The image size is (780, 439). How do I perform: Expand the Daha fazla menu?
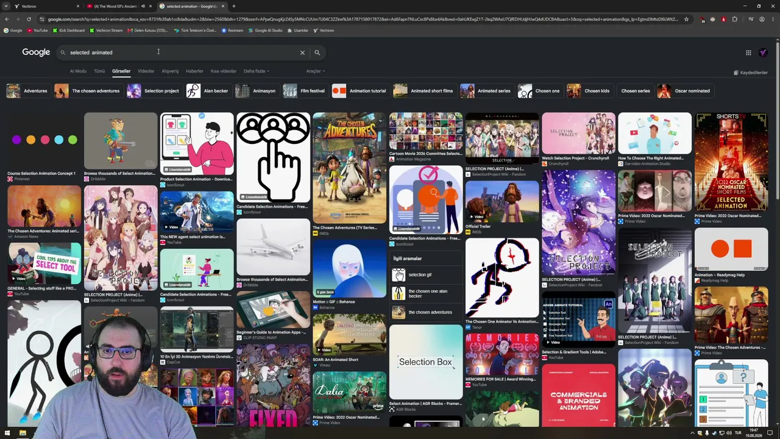pyautogui.click(x=256, y=71)
